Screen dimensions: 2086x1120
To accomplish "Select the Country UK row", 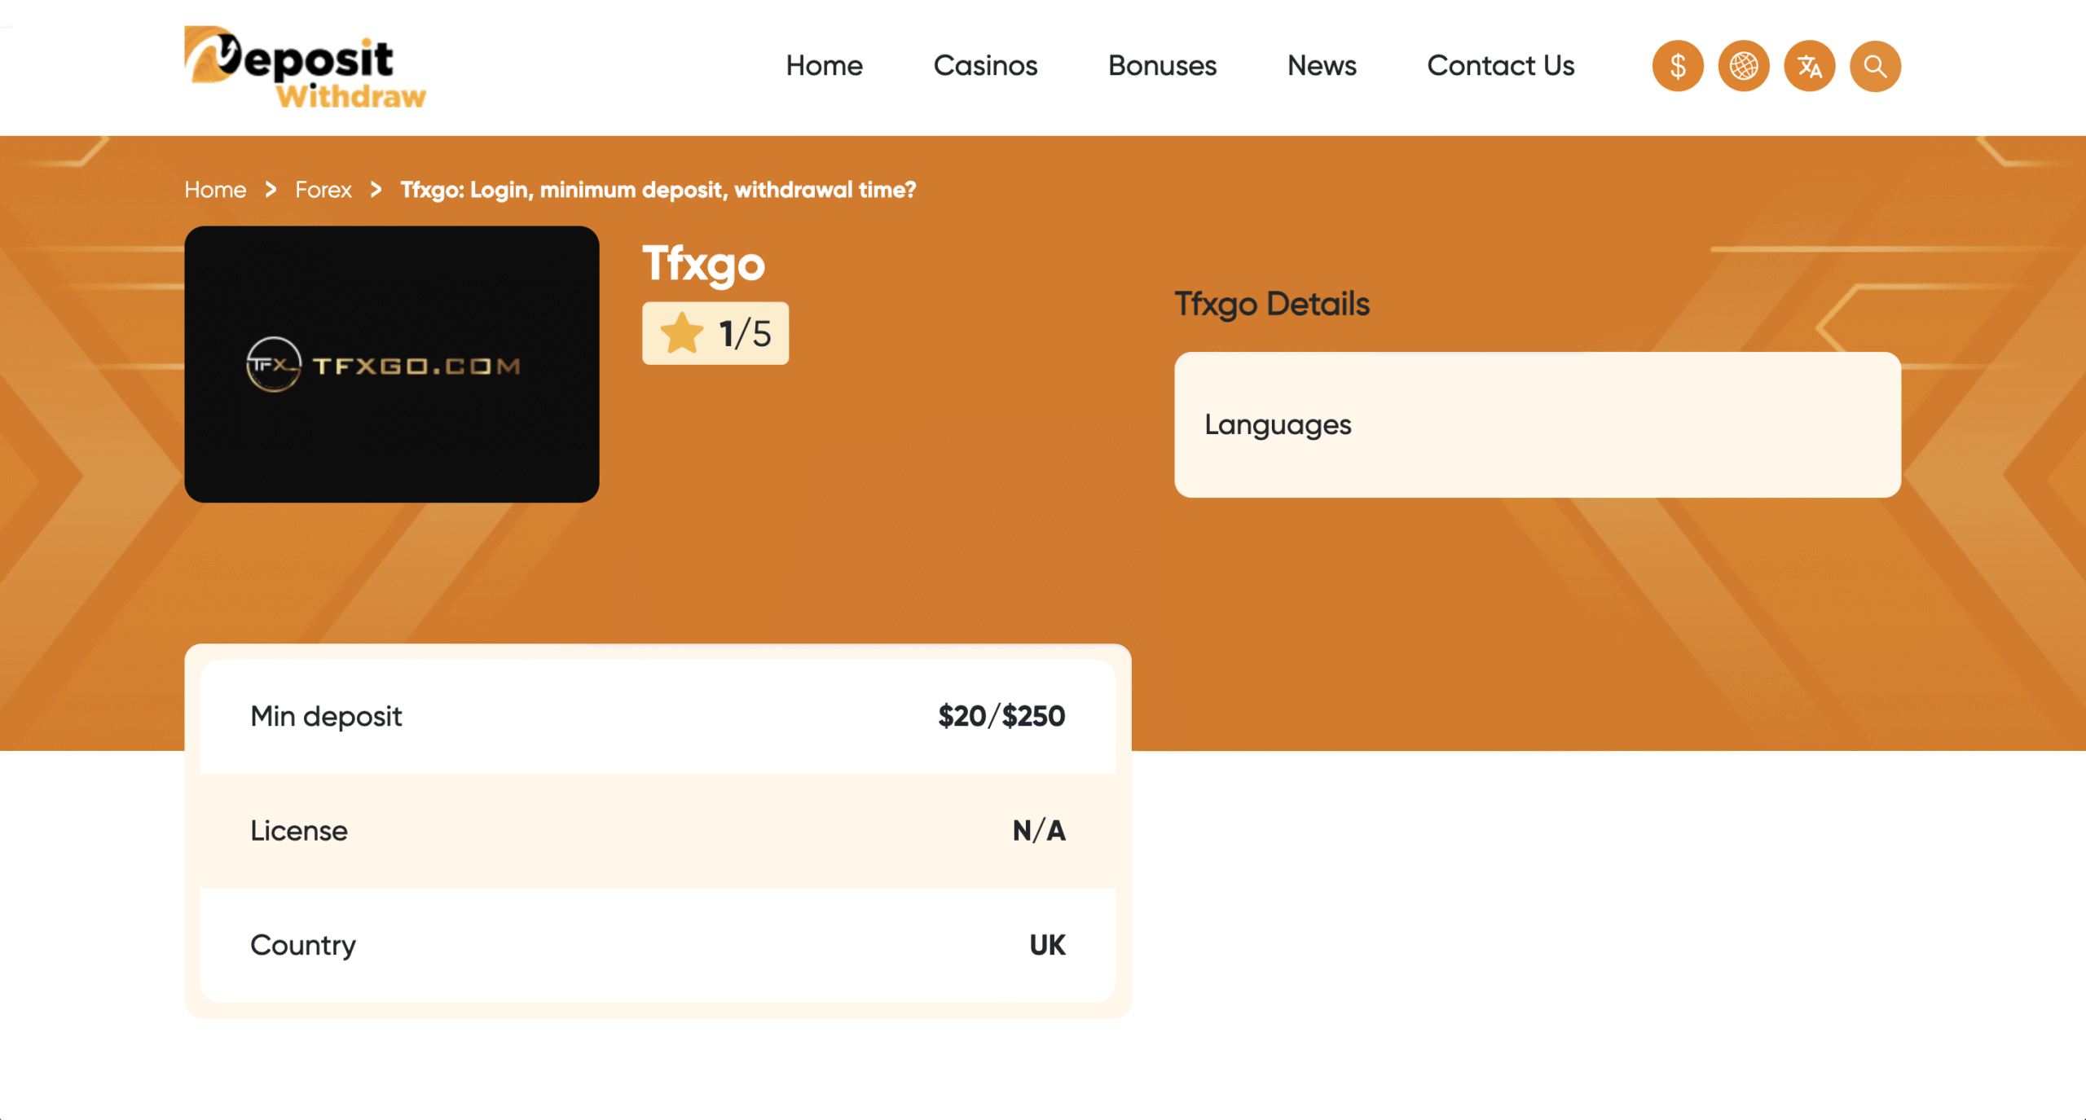I will coord(657,945).
